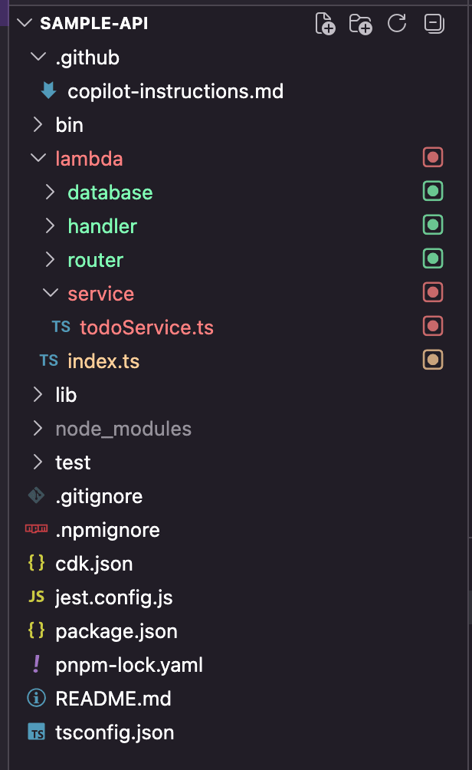This screenshot has width=472, height=770.
Task: Click the New Folder icon
Action: 360,24
